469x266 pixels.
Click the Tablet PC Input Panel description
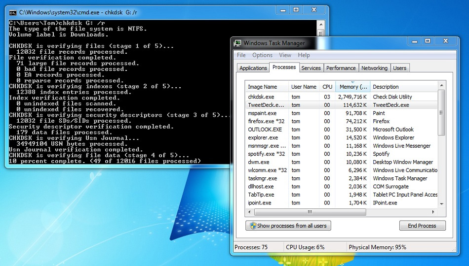(405, 195)
